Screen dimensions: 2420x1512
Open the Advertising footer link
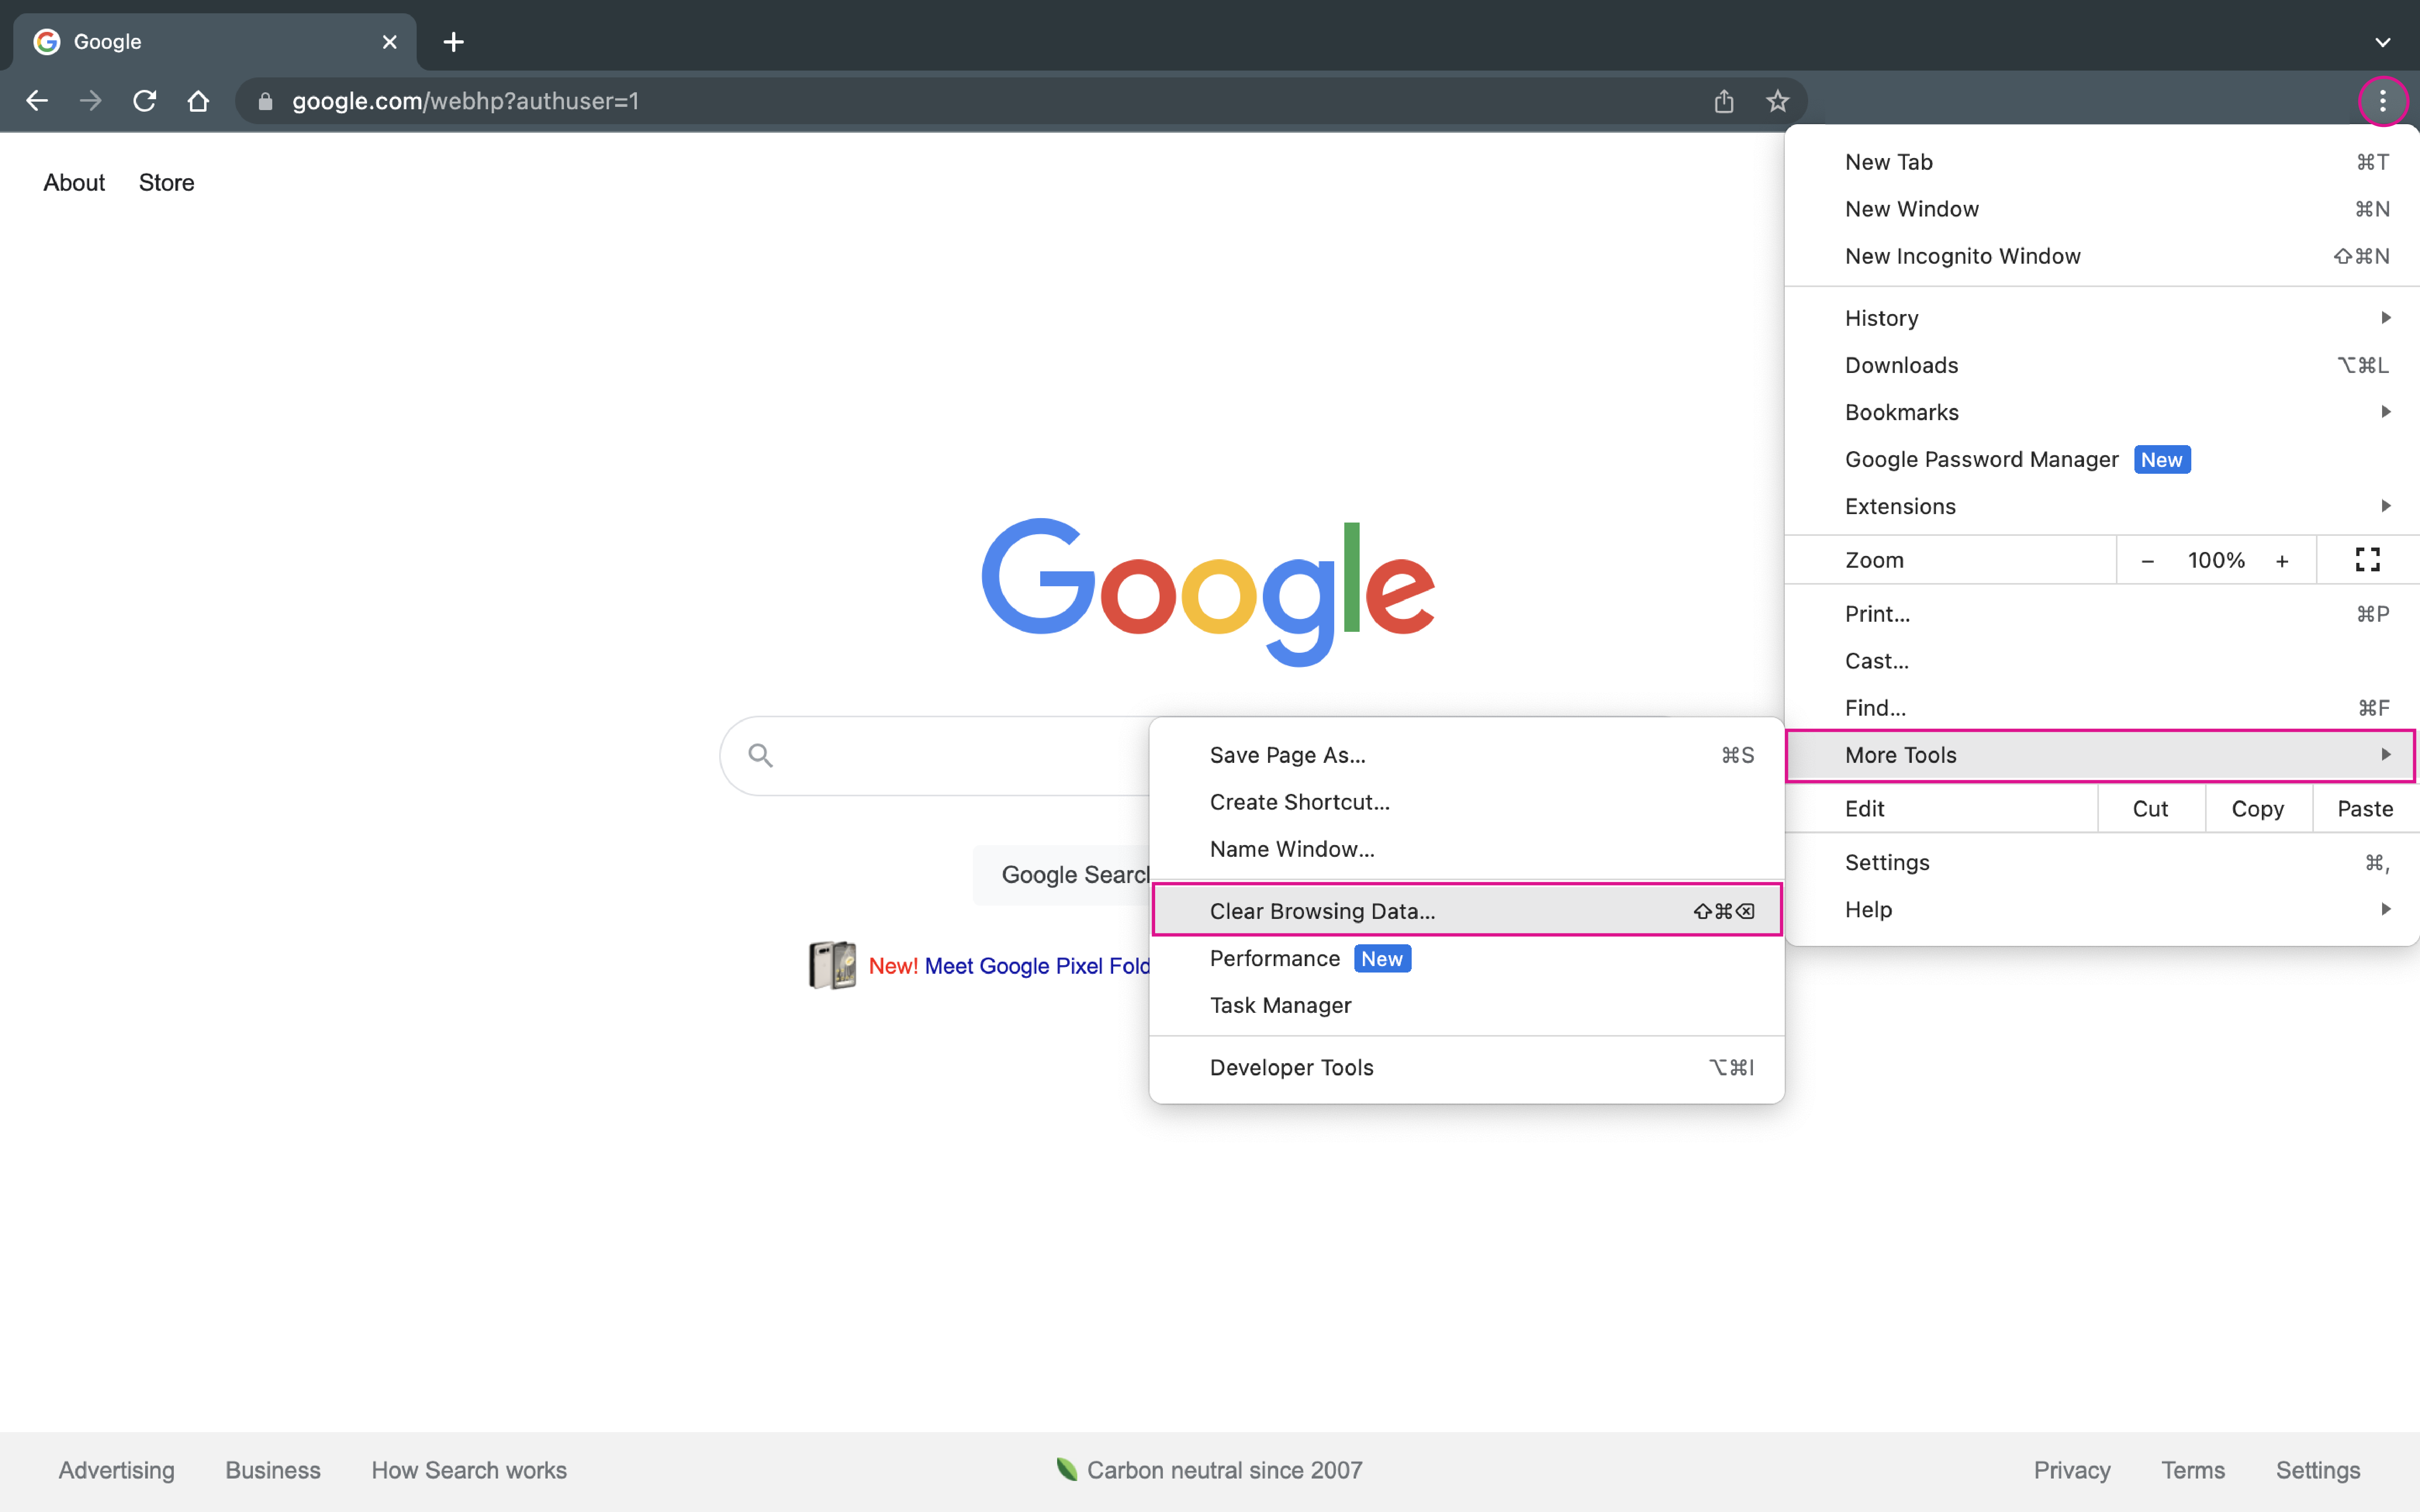(116, 1470)
